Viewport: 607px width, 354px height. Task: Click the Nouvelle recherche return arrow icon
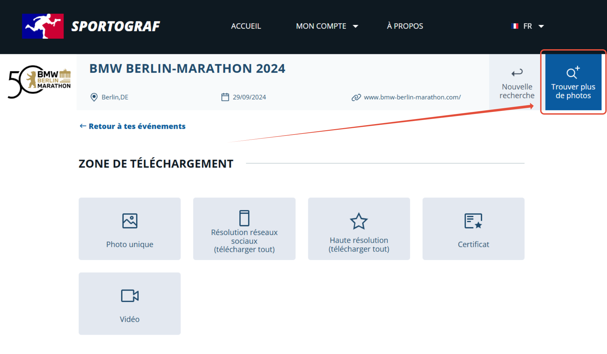point(517,72)
